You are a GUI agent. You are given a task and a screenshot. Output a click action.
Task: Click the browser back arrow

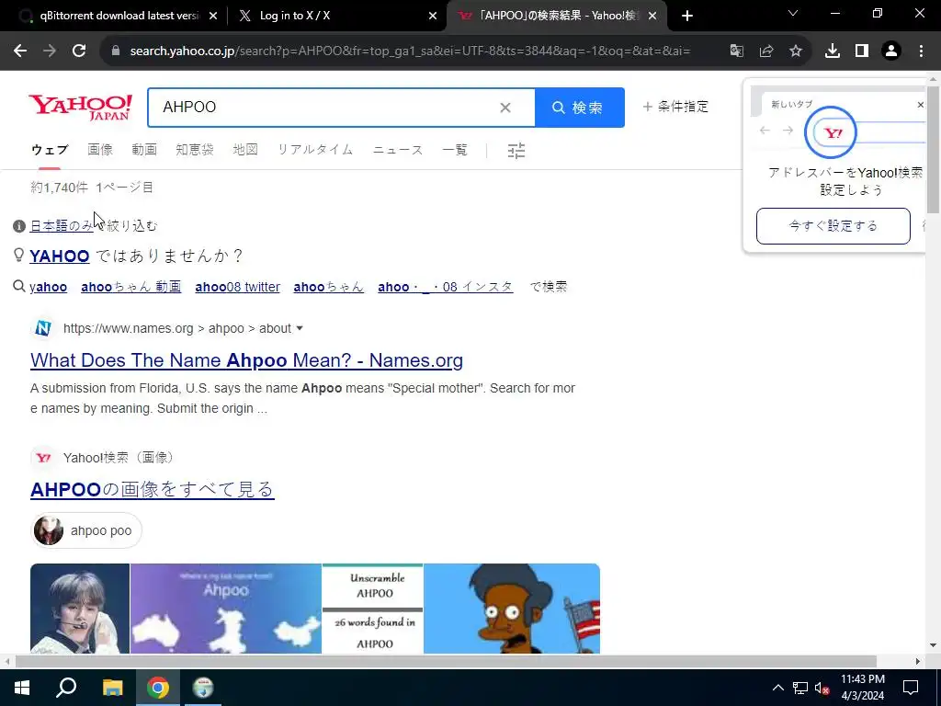click(x=20, y=51)
